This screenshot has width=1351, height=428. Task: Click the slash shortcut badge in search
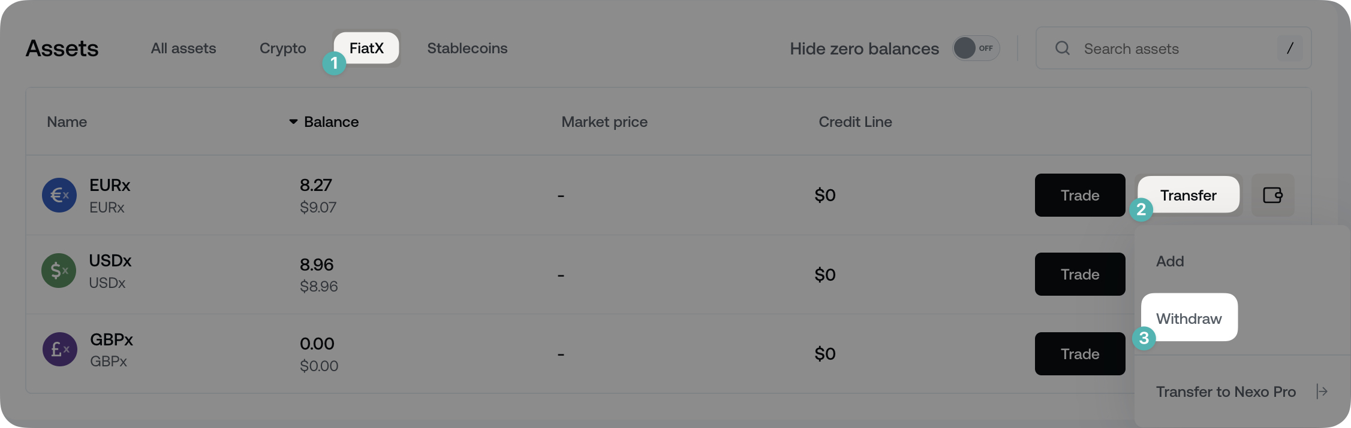1289,48
